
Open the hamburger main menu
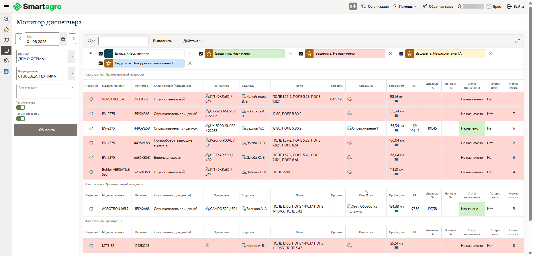pyautogui.click(x=6, y=7)
